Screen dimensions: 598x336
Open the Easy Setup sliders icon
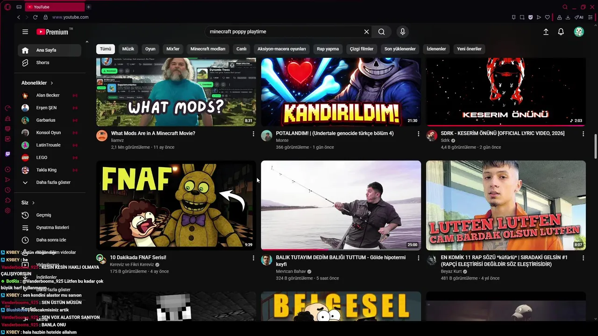tap(590, 17)
